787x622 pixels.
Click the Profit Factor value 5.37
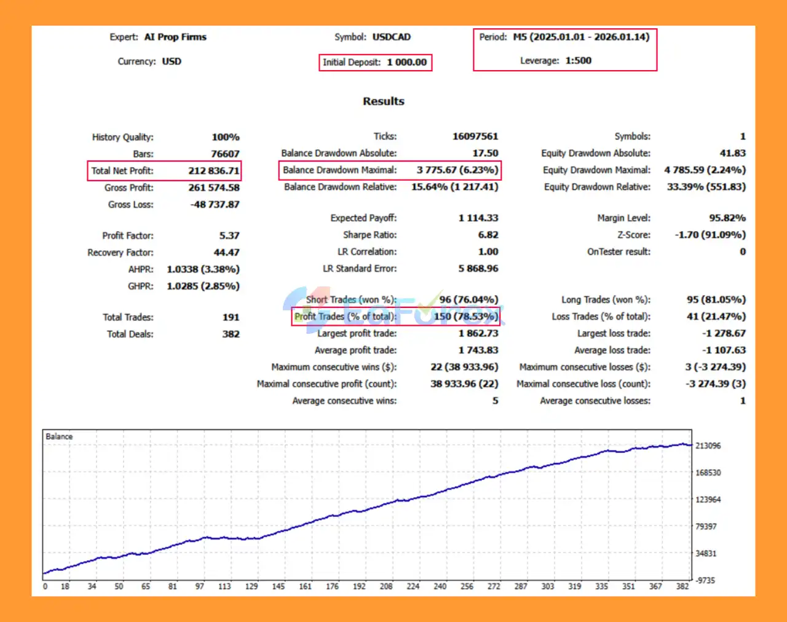click(x=229, y=235)
